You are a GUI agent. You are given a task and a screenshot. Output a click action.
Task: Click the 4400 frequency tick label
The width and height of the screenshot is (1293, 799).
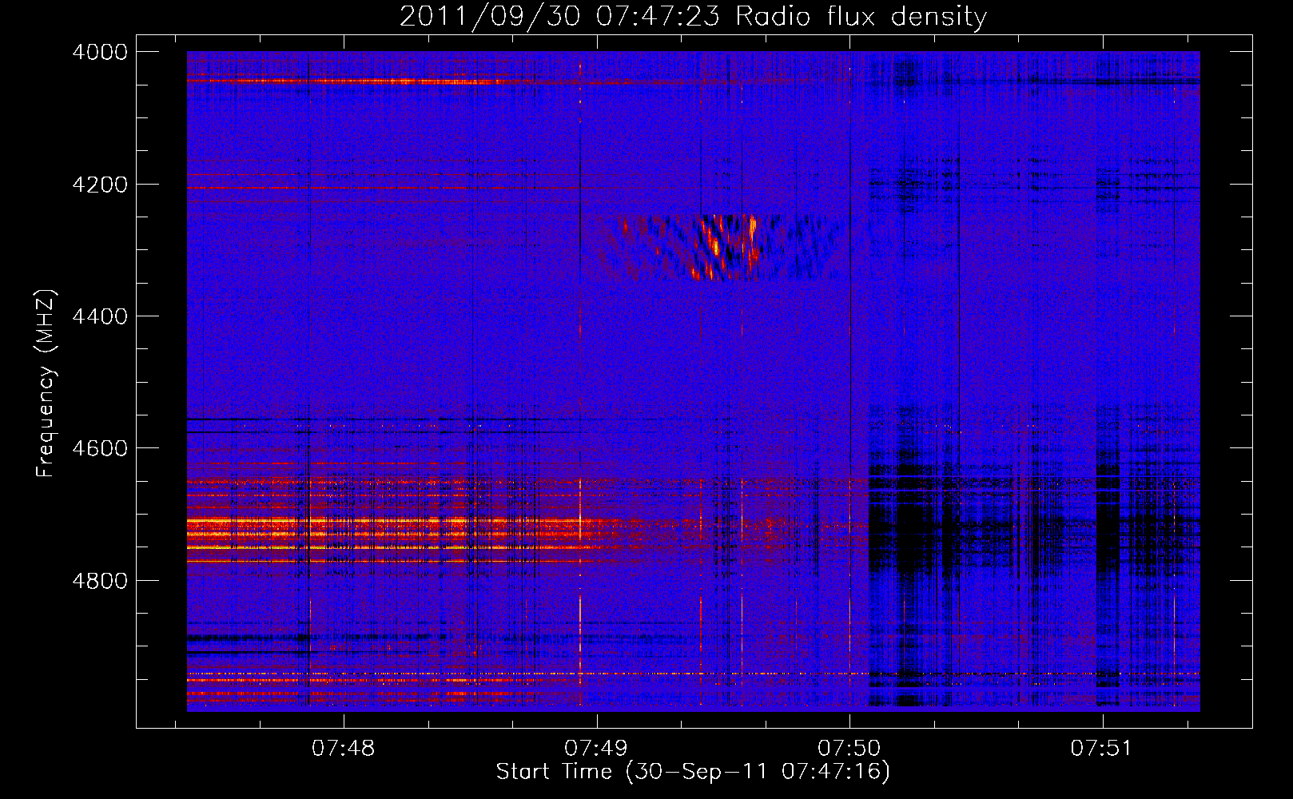point(100,316)
